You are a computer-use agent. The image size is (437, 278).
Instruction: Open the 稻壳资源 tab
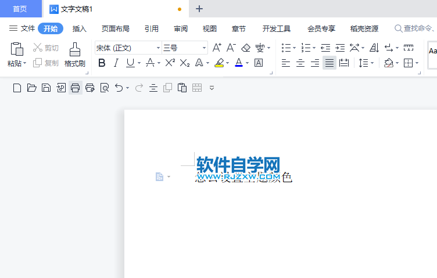[x=364, y=28]
